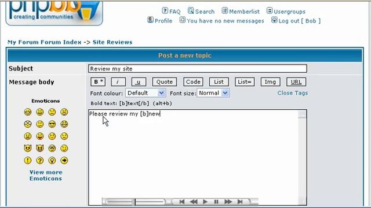Insert the Shocked wide-eyed emoticon
371x208 pixels.
pyautogui.click(x=28, y=124)
